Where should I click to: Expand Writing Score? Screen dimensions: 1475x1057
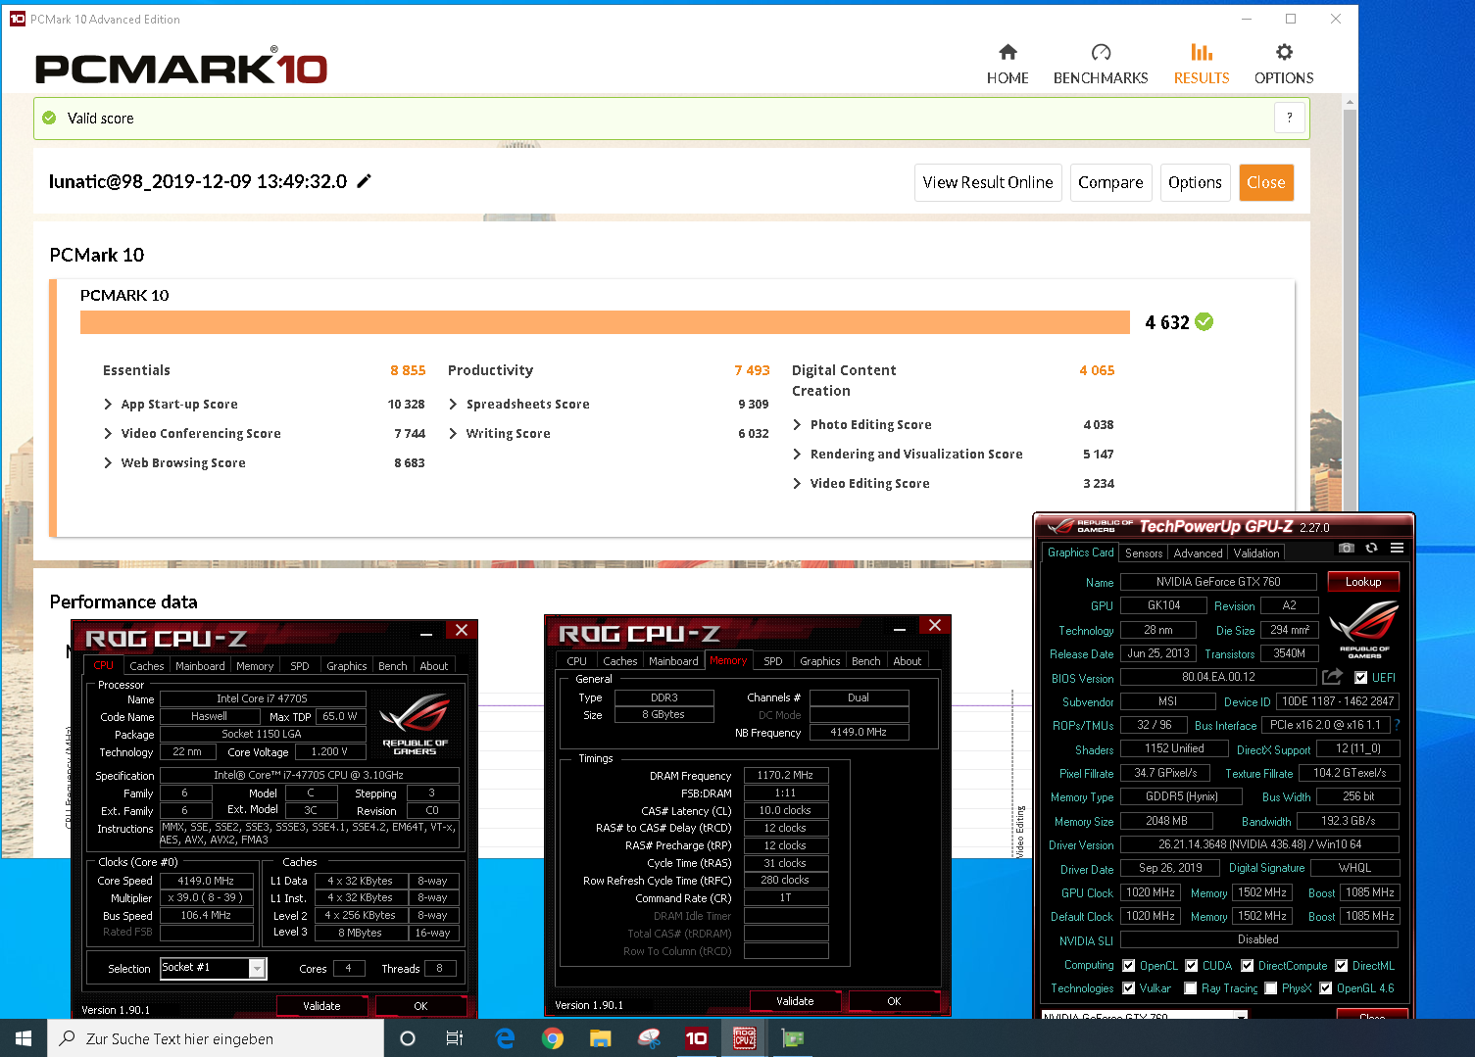click(453, 433)
